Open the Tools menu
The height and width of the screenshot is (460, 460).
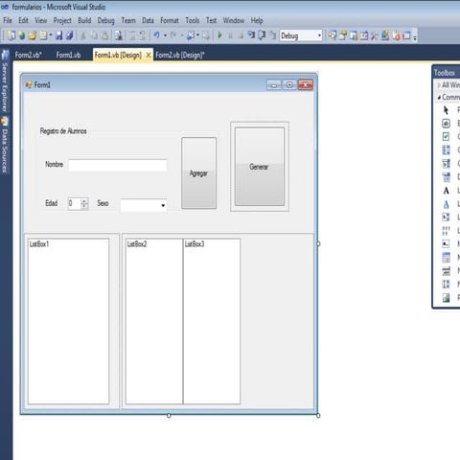(x=193, y=20)
